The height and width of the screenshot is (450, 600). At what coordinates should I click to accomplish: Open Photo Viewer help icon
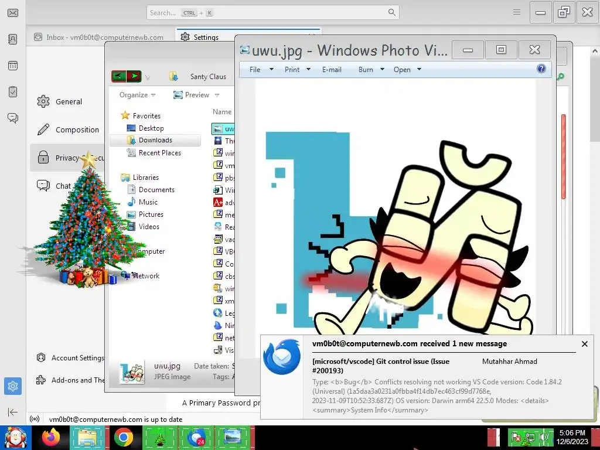coord(541,69)
